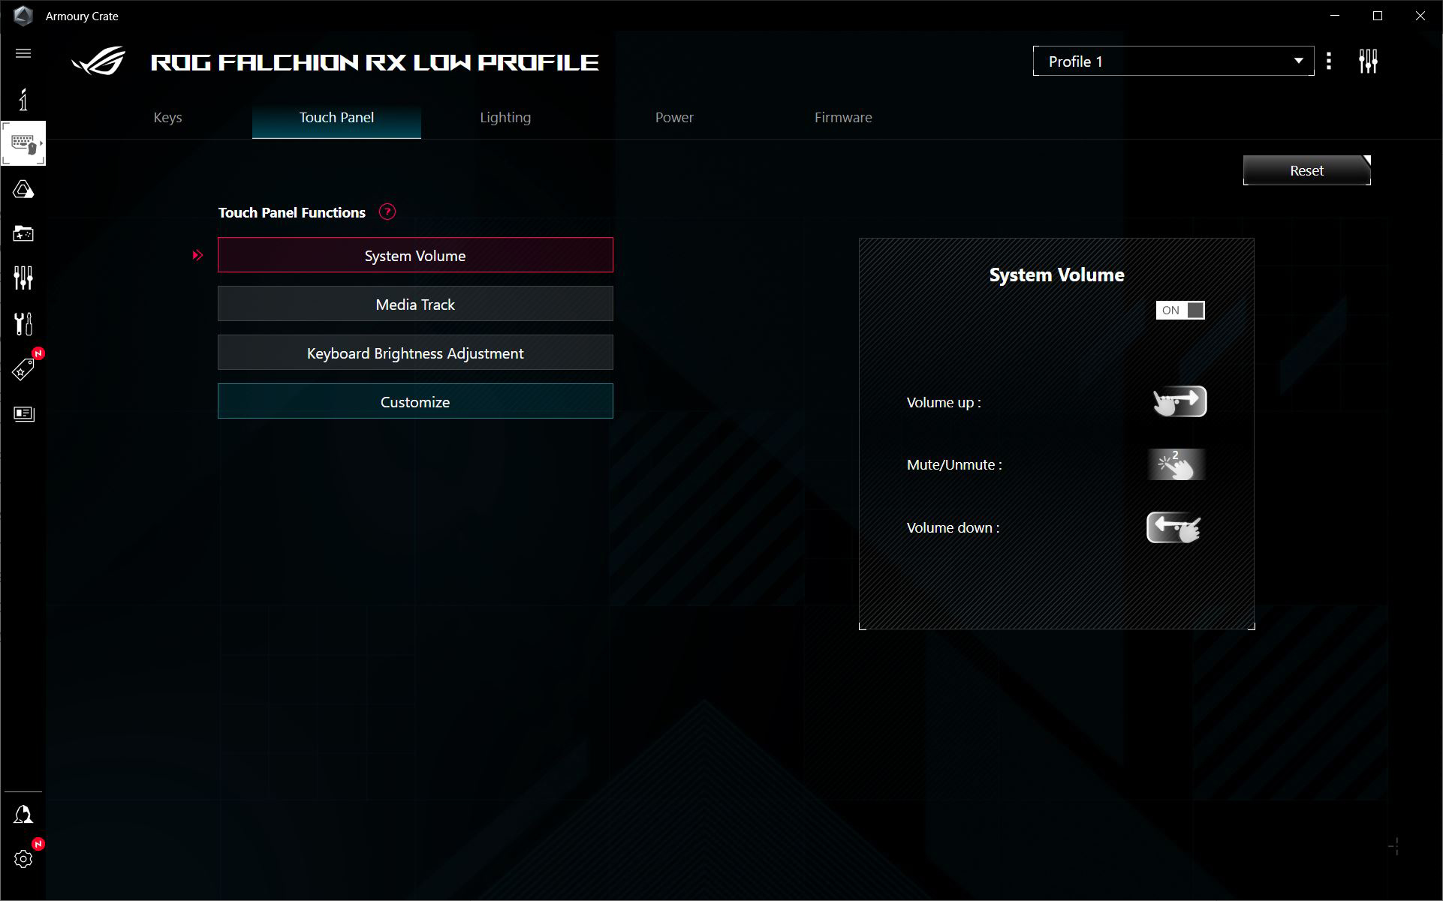Maximize the Armoury Crate window
This screenshot has width=1443, height=901.
(1378, 16)
